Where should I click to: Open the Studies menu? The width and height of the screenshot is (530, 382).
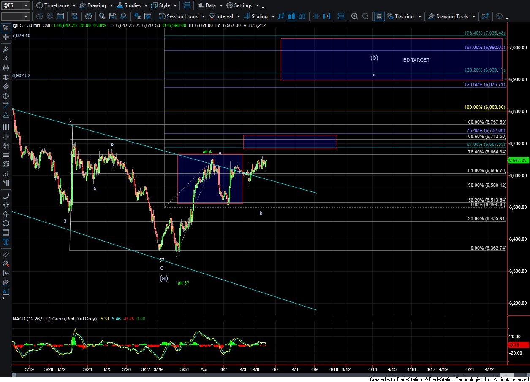pyautogui.click(x=132, y=5)
